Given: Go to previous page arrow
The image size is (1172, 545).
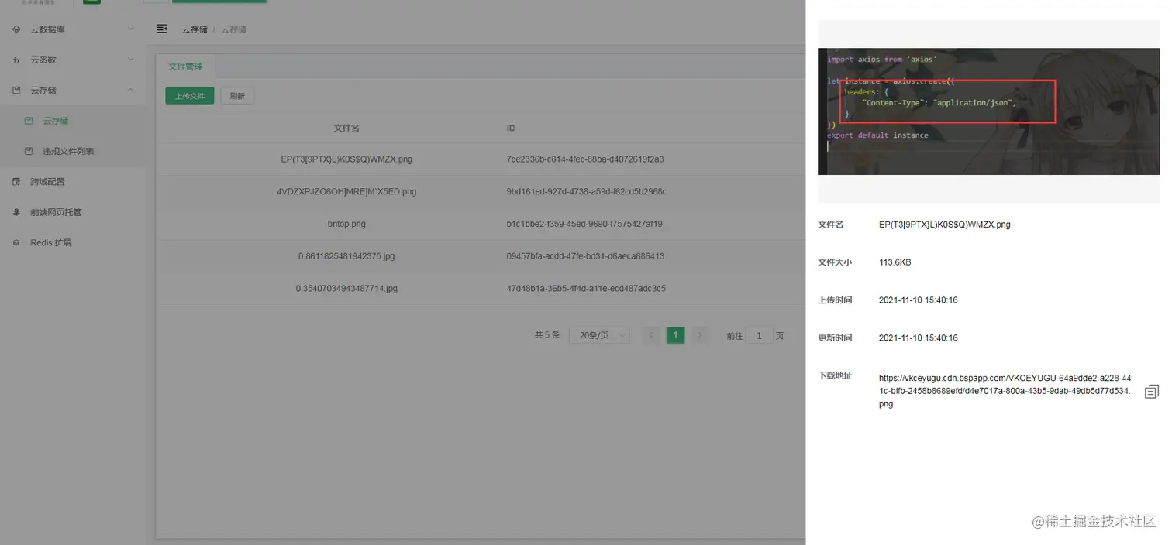Looking at the screenshot, I should click(651, 335).
